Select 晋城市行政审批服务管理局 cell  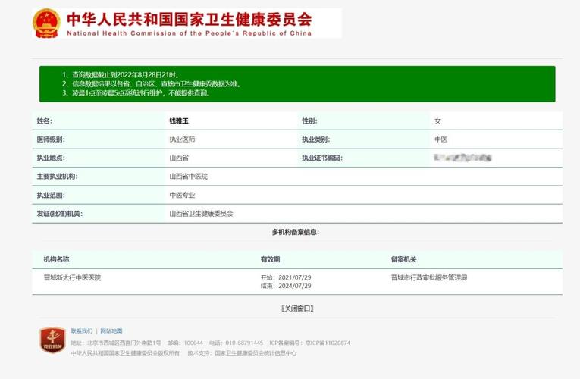429,277
